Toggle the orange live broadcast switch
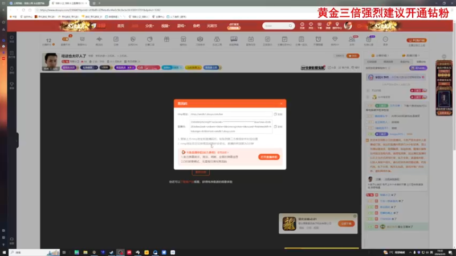This screenshot has height=256, width=456. click(66, 39)
